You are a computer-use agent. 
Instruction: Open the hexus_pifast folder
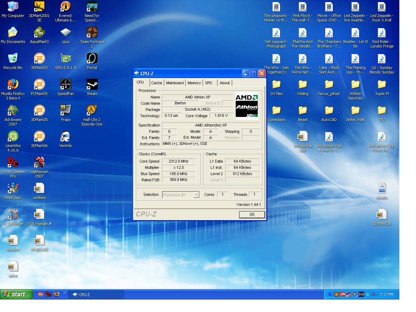click(x=329, y=87)
